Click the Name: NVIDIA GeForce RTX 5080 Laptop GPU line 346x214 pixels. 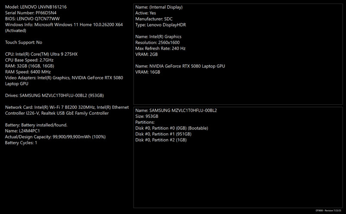(x=180, y=66)
